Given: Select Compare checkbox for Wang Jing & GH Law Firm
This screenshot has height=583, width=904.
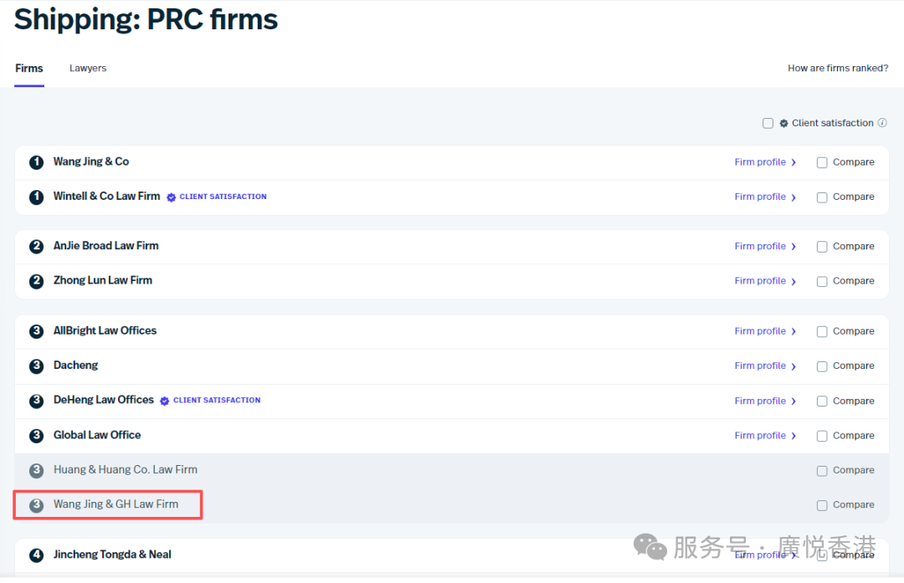Looking at the screenshot, I should [822, 505].
